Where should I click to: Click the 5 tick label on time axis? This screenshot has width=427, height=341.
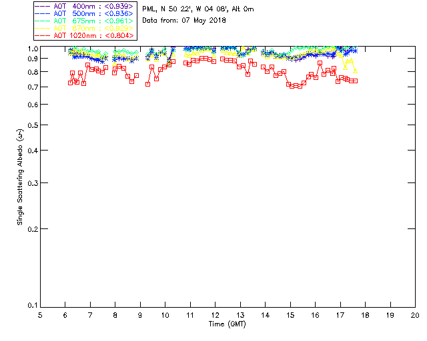[x=40, y=315]
